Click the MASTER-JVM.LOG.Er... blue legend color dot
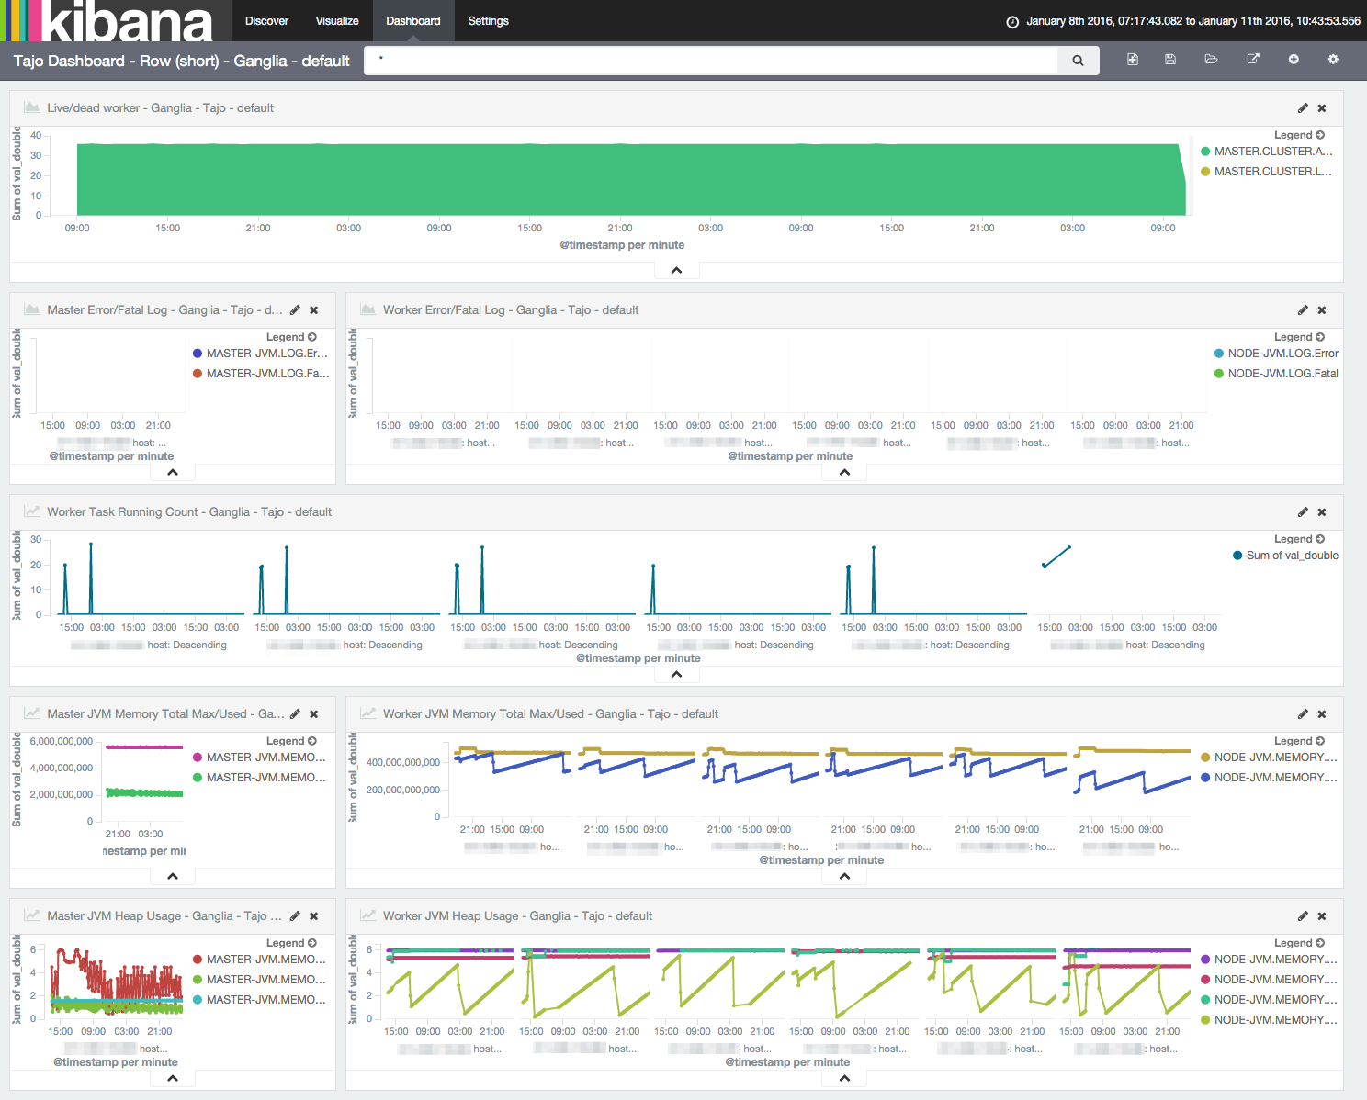Screen dimensions: 1367x1100 tap(198, 354)
